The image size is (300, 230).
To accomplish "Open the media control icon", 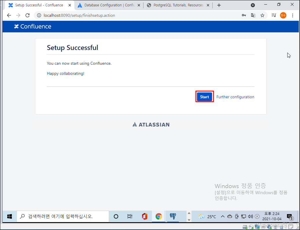I will click(x=274, y=15).
